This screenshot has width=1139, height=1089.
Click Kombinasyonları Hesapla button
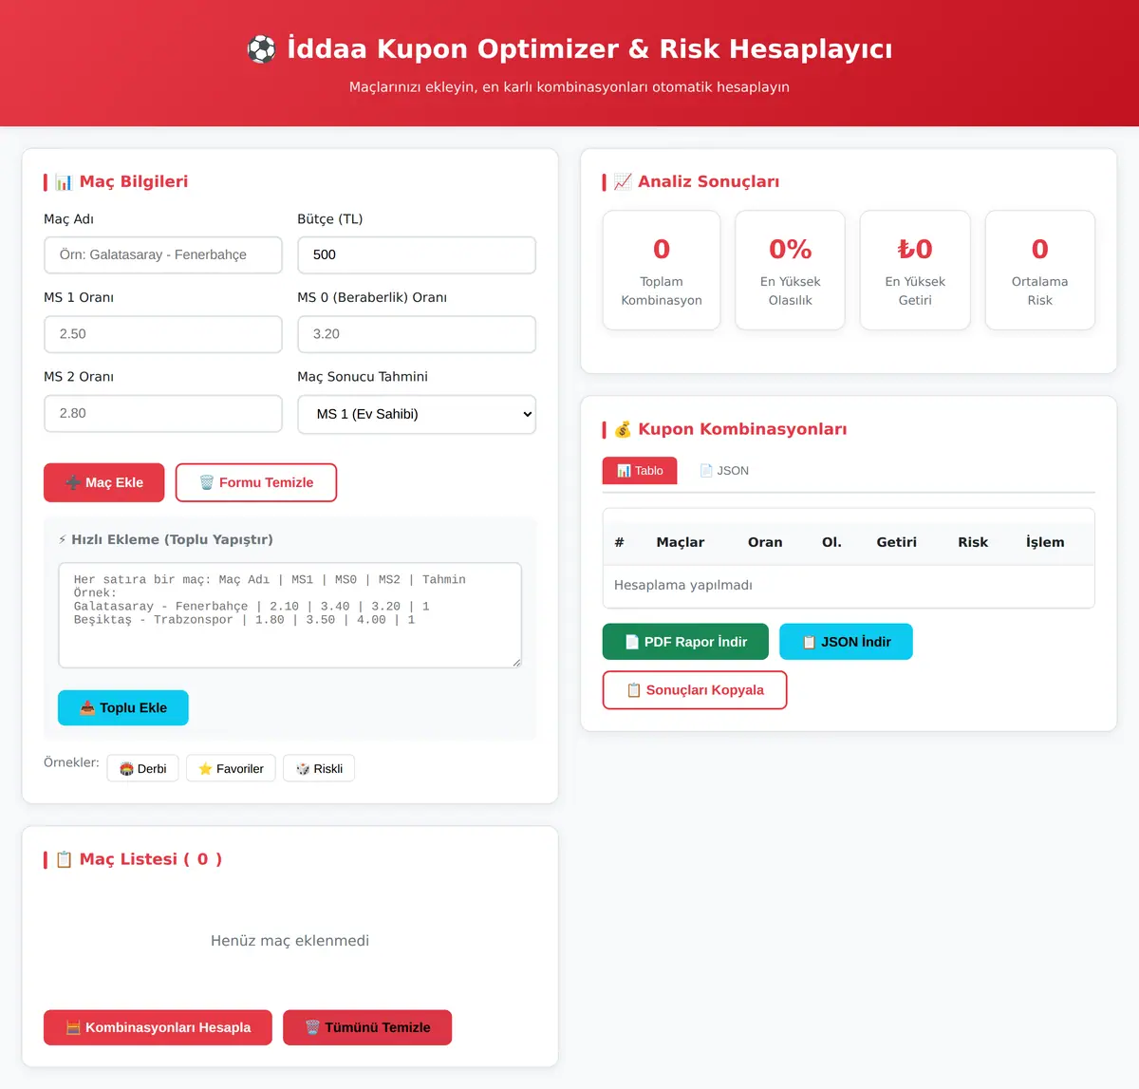point(158,1027)
